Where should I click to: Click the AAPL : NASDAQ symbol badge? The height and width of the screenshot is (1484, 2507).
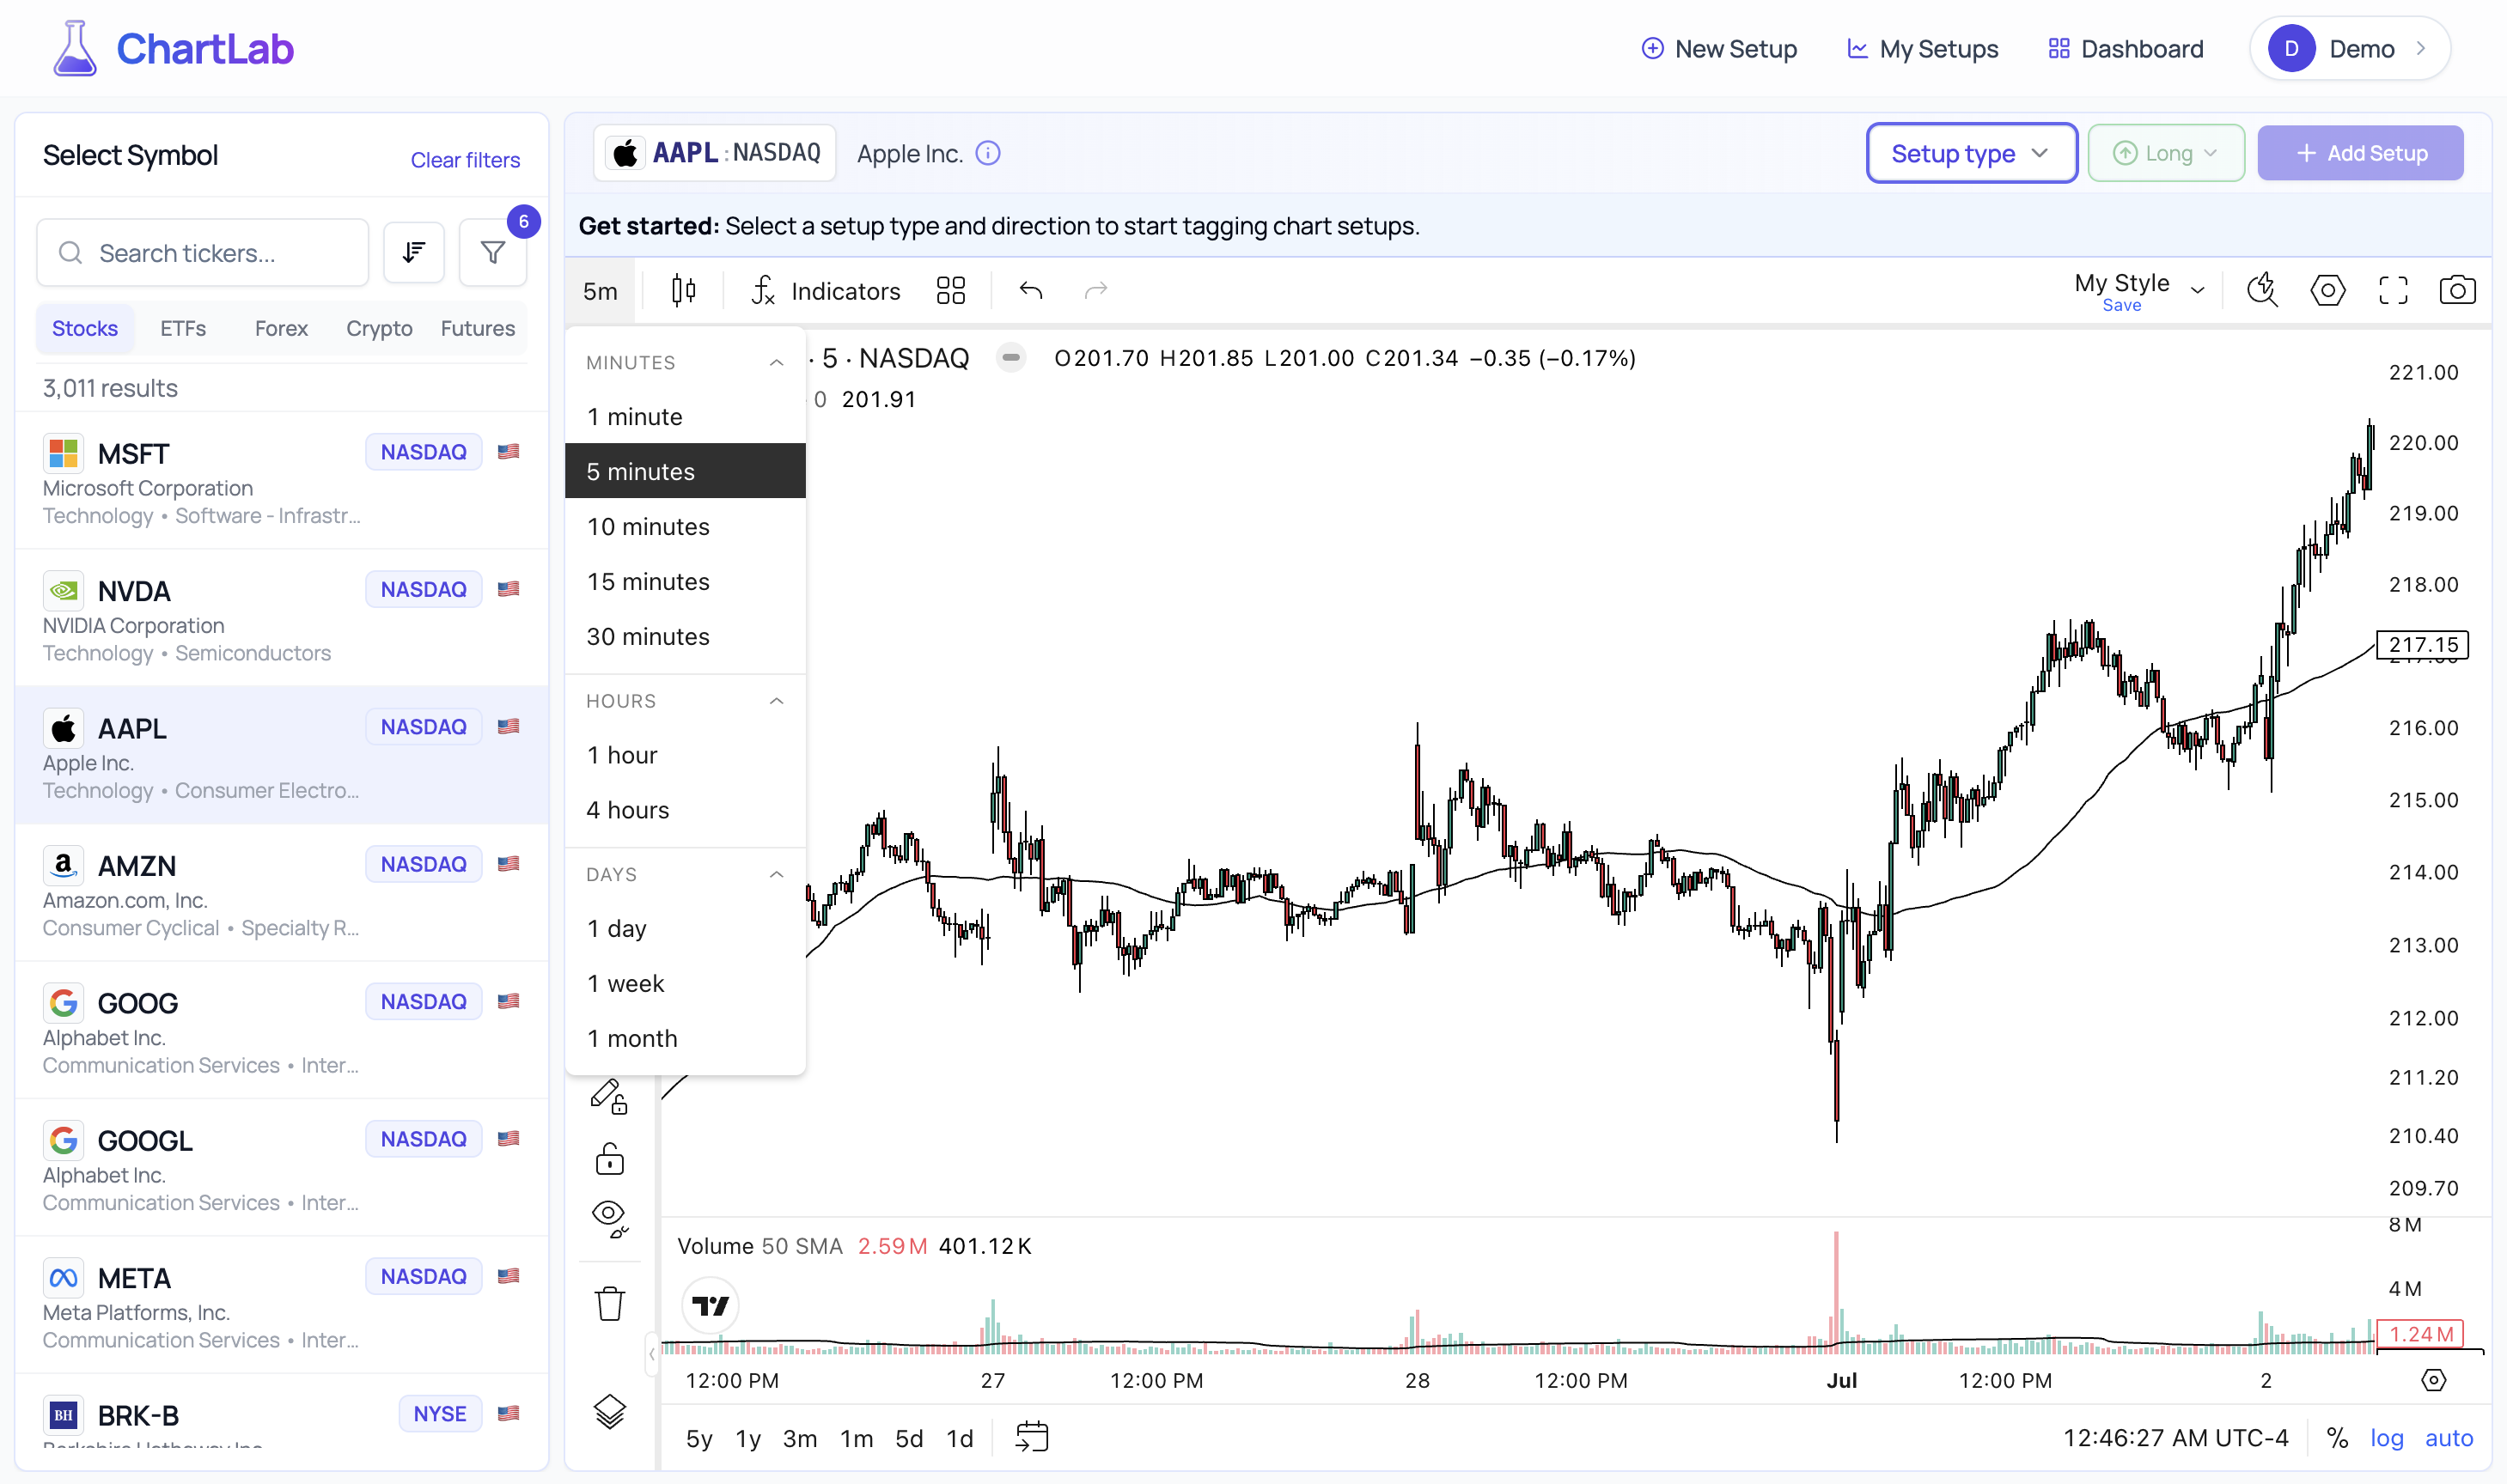click(714, 153)
